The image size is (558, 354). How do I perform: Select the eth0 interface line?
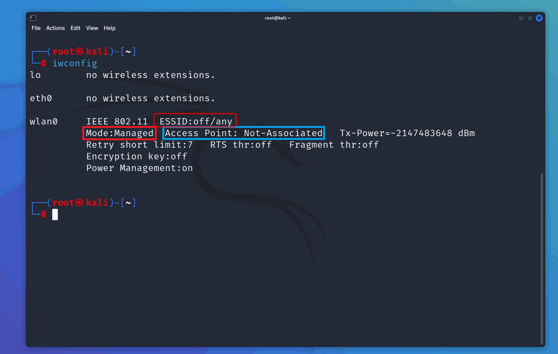click(41, 98)
